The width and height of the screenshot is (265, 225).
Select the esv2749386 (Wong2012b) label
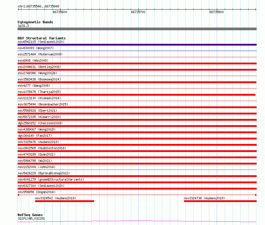click(38, 73)
